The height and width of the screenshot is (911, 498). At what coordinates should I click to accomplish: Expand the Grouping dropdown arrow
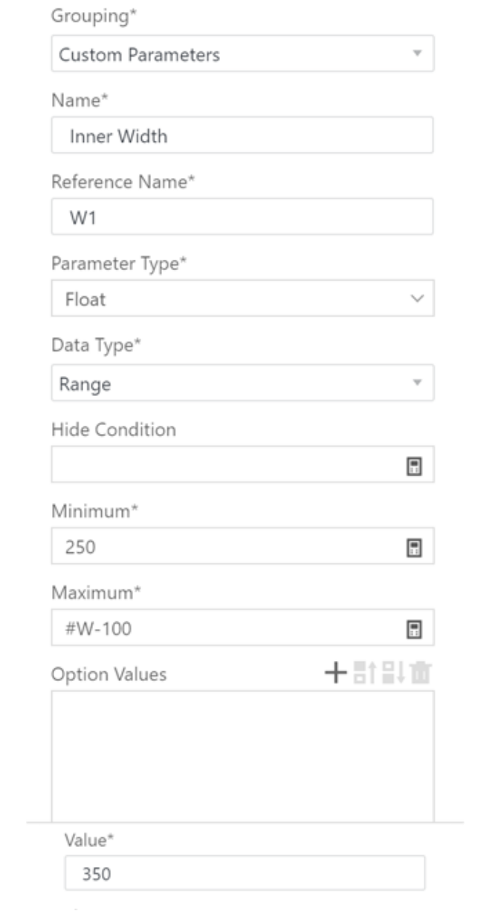417,54
